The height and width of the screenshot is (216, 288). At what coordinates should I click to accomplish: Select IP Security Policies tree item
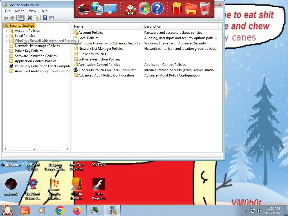[x=42, y=66]
